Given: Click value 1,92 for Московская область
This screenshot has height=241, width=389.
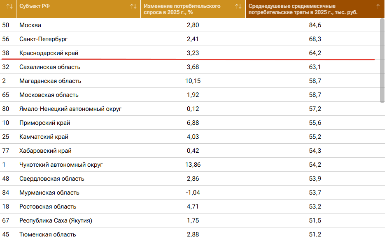Looking at the screenshot, I should (193, 95).
